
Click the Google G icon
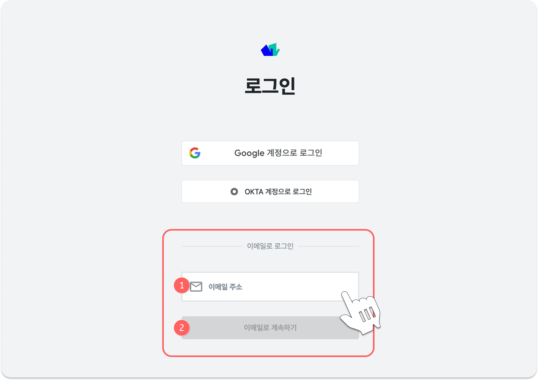[195, 153]
